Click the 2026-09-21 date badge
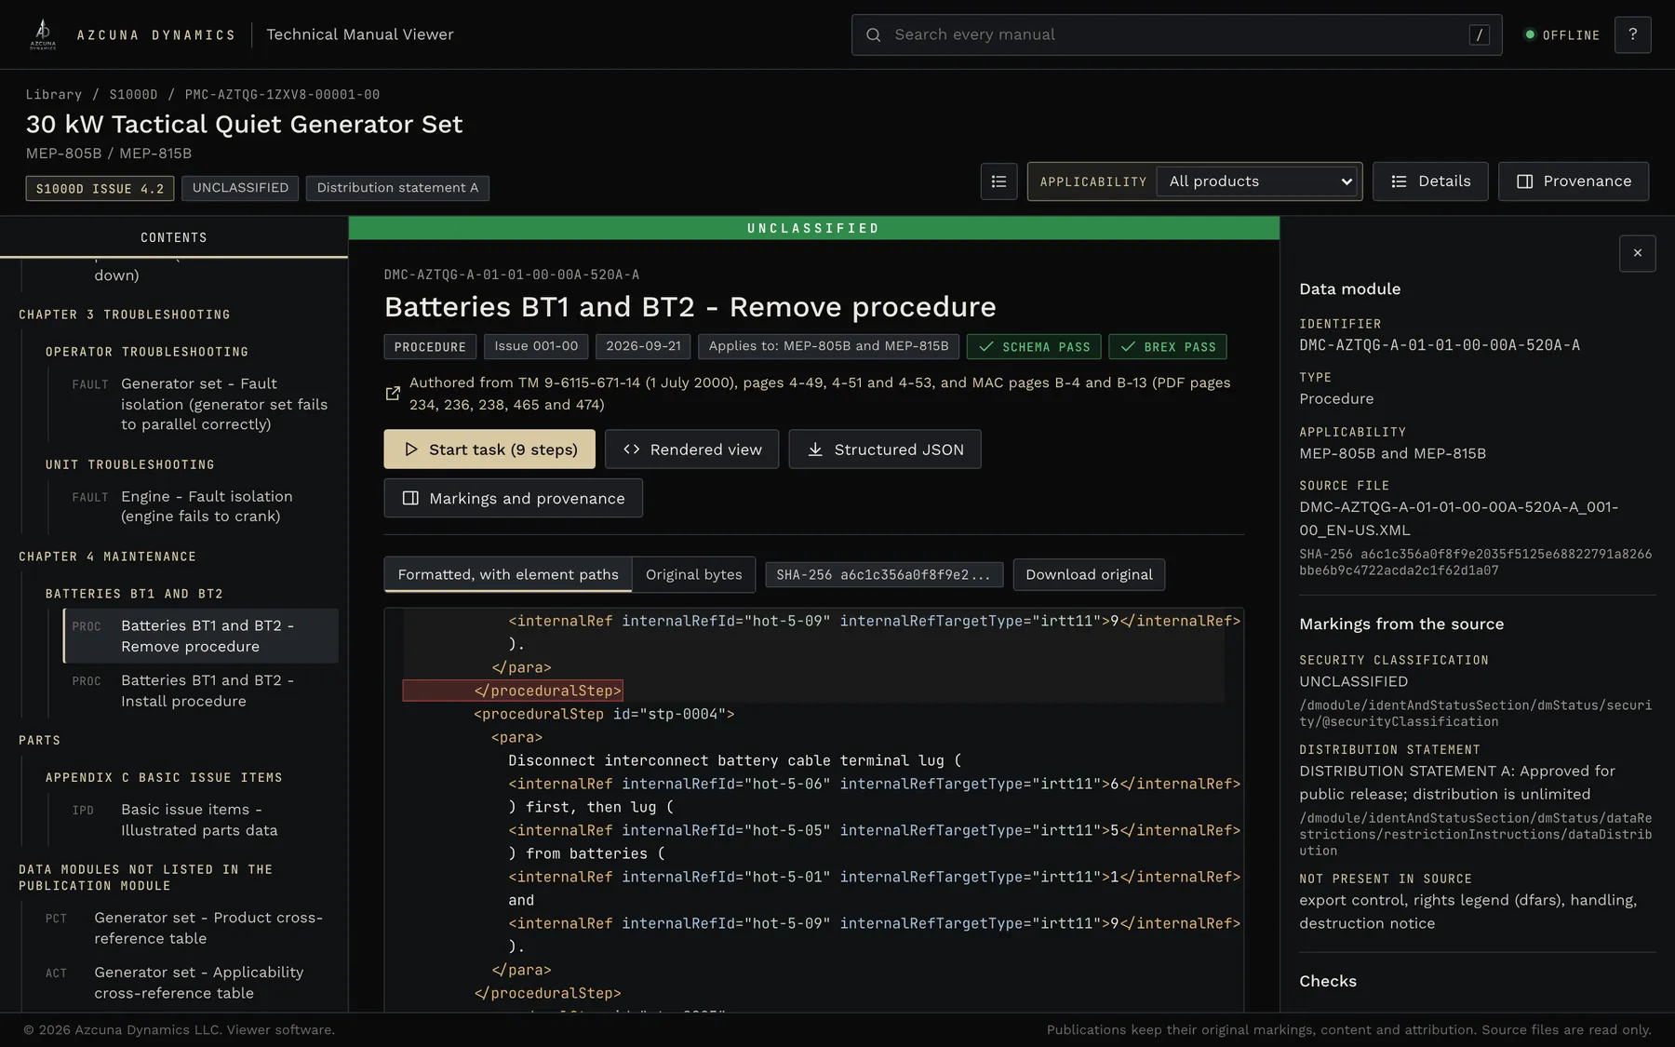 [643, 347]
